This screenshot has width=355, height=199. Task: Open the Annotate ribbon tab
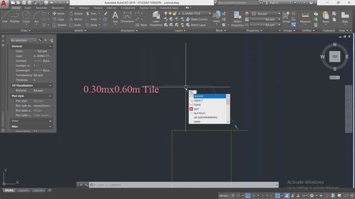point(41,8)
